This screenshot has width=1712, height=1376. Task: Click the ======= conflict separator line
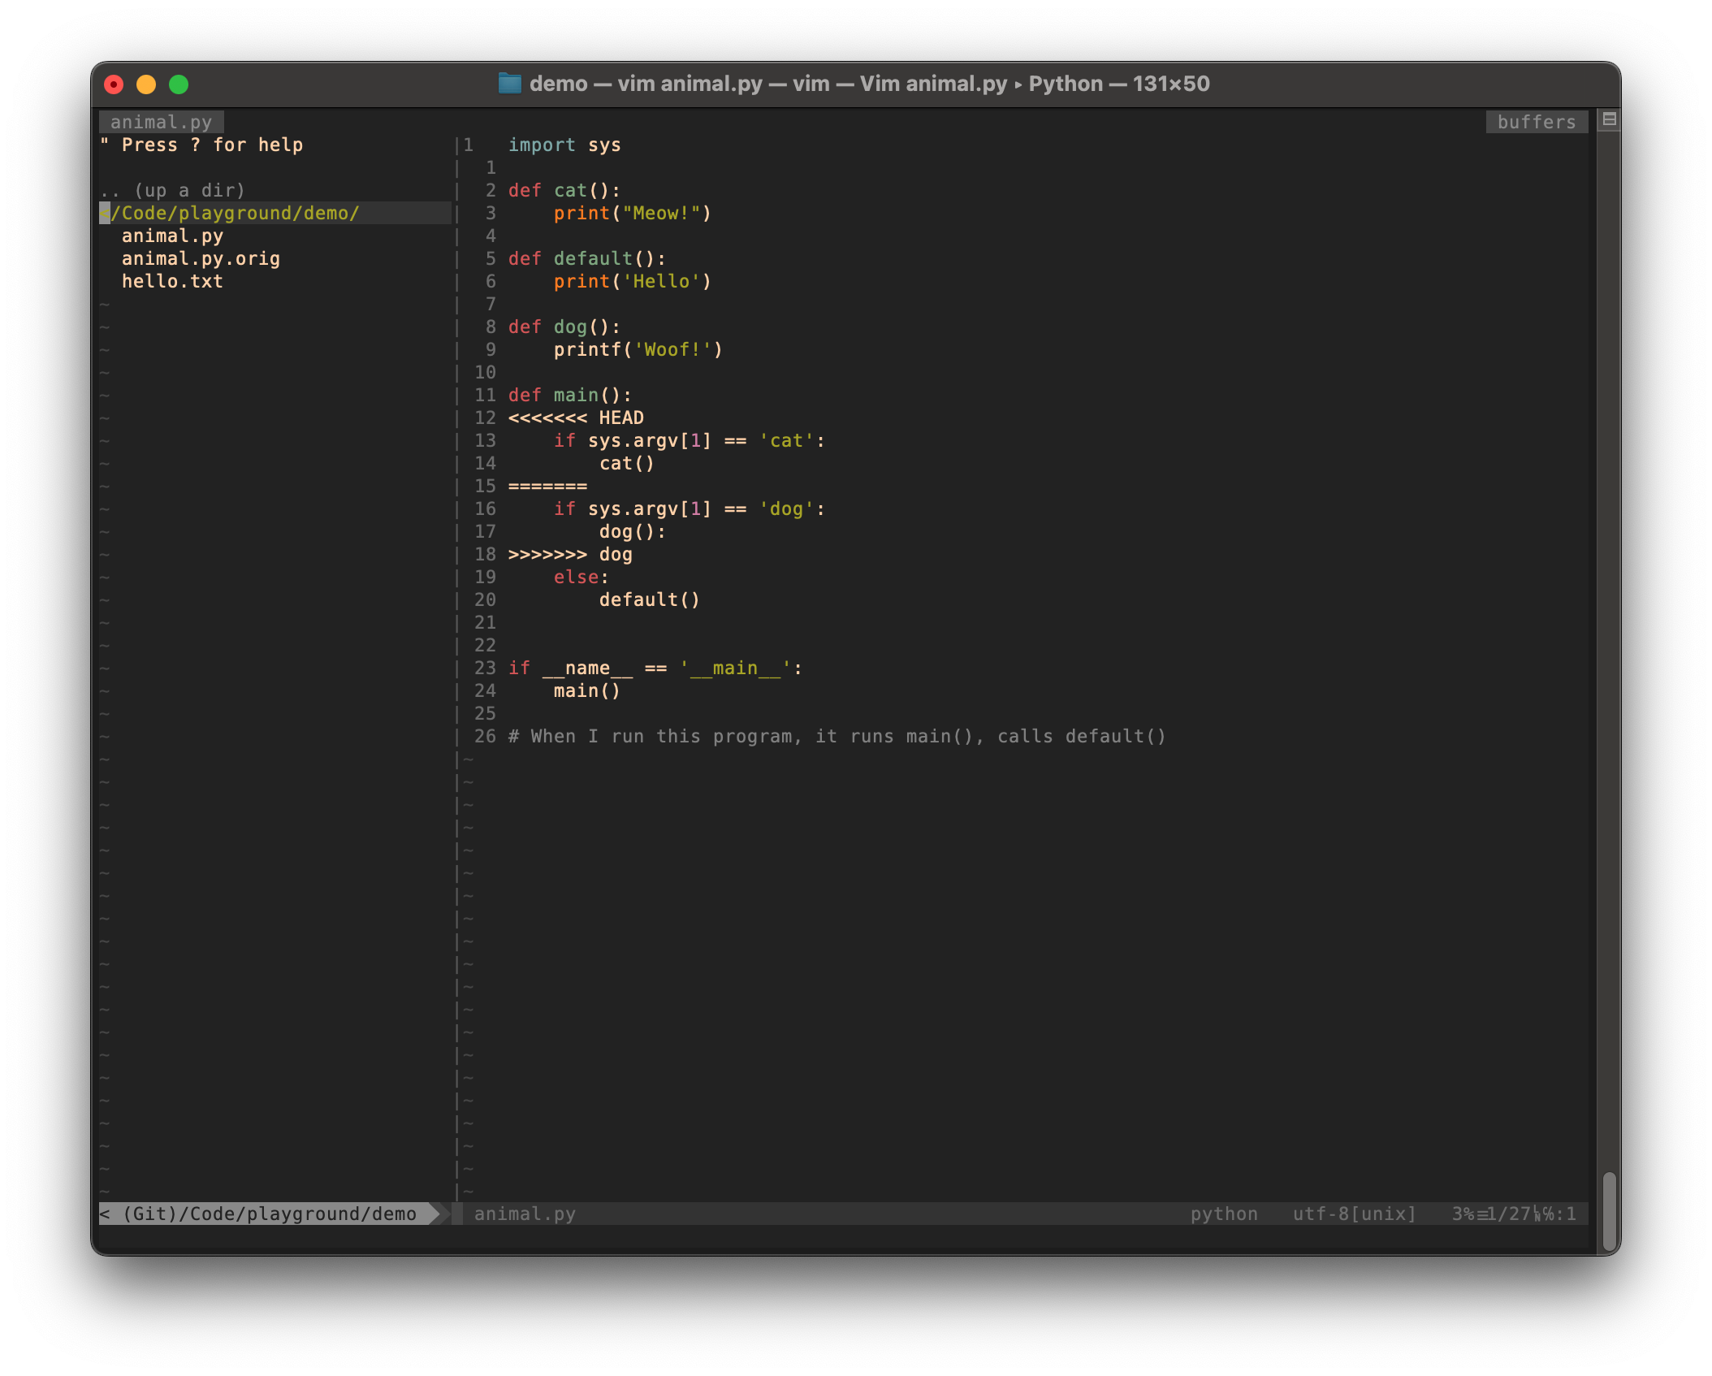(547, 486)
